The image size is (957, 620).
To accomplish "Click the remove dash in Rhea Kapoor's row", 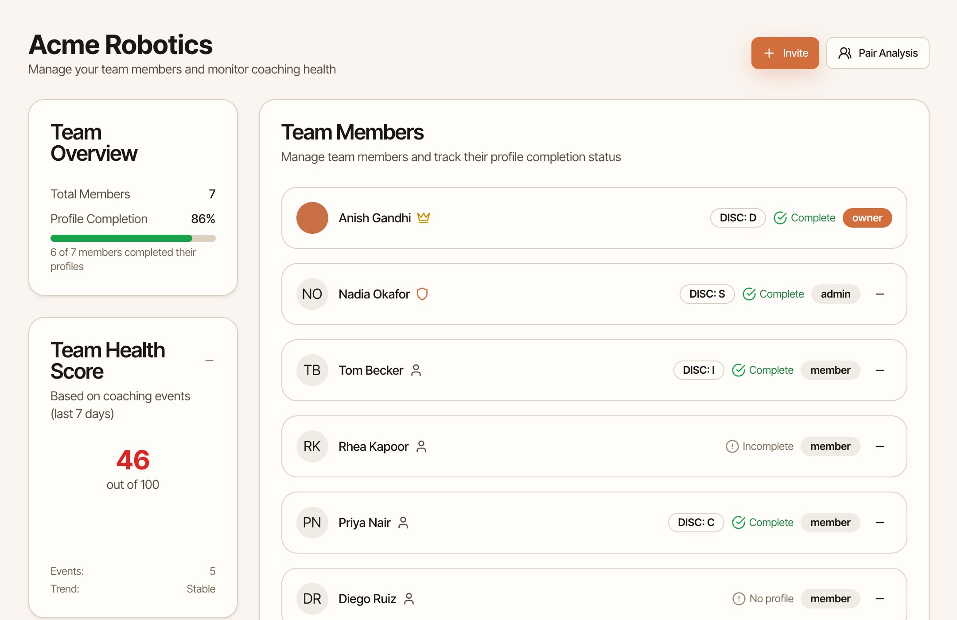I will 880,446.
